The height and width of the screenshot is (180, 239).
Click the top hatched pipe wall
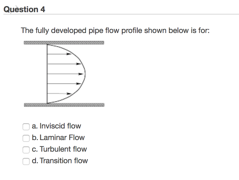point(64,42)
